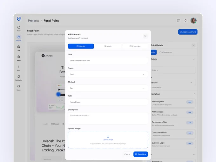Switch to the Details tab in dialog

pyautogui.click(x=81, y=46)
